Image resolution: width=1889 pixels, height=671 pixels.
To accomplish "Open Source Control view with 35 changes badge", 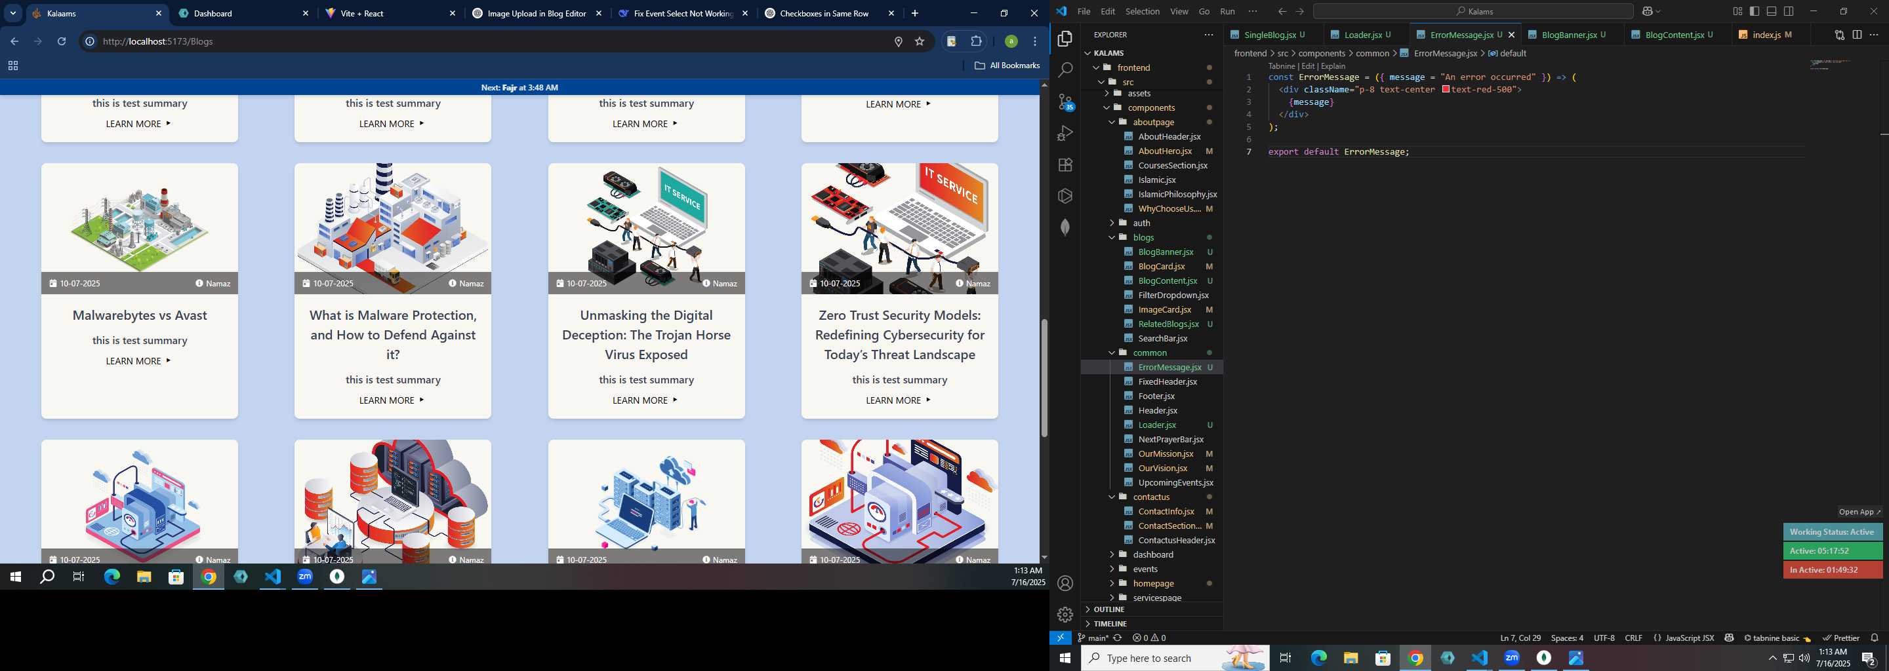I will click(1065, 102).
